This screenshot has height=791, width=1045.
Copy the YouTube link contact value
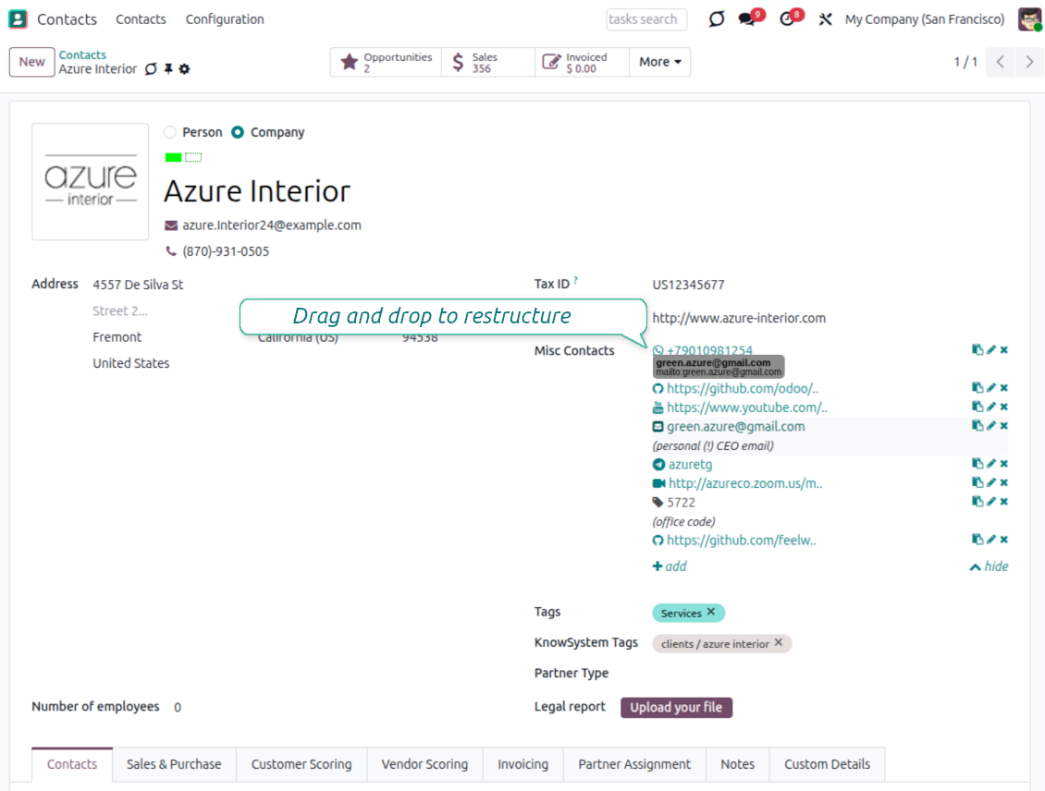977,408
